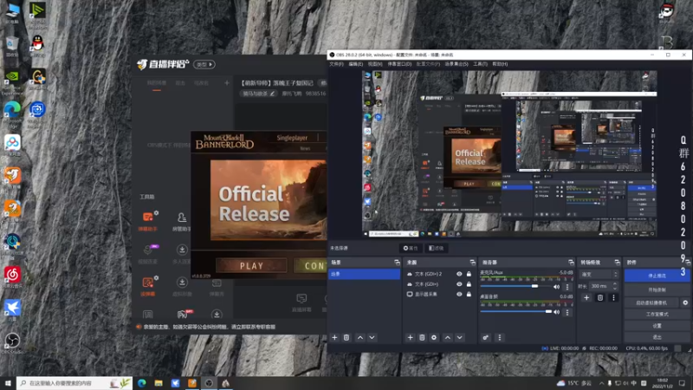Screen dimensions: 693x390
Task: Select the 显示器采集 source row
Action: click(x=439, y=294)
